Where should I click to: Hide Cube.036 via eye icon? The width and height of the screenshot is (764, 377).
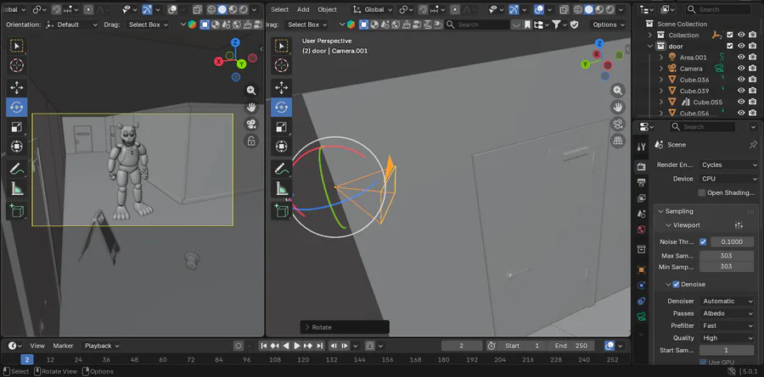pos(741,80)
